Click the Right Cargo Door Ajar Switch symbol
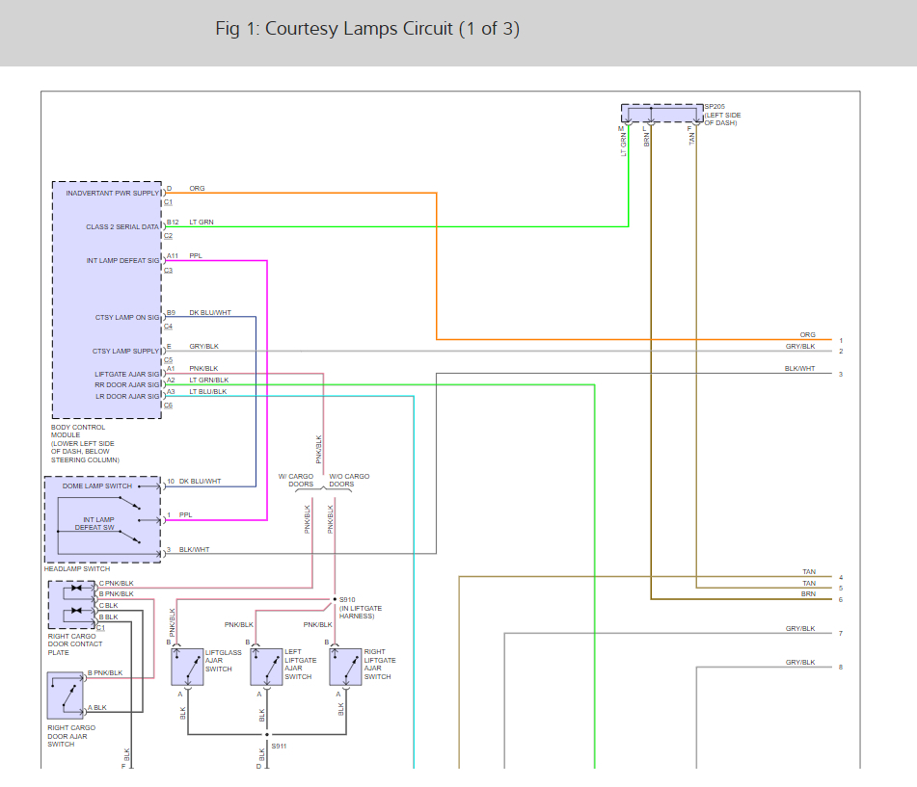 click(x=66, y=695)
